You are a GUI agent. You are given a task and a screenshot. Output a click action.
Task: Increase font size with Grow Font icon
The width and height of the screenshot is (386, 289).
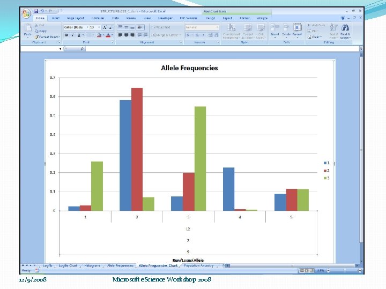[105, 27]
